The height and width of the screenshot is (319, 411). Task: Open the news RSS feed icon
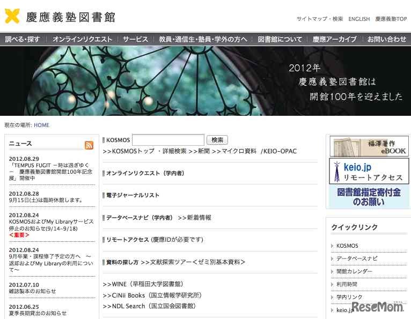point(89,145)
